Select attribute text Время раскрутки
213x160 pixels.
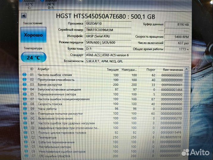(50, 85)
